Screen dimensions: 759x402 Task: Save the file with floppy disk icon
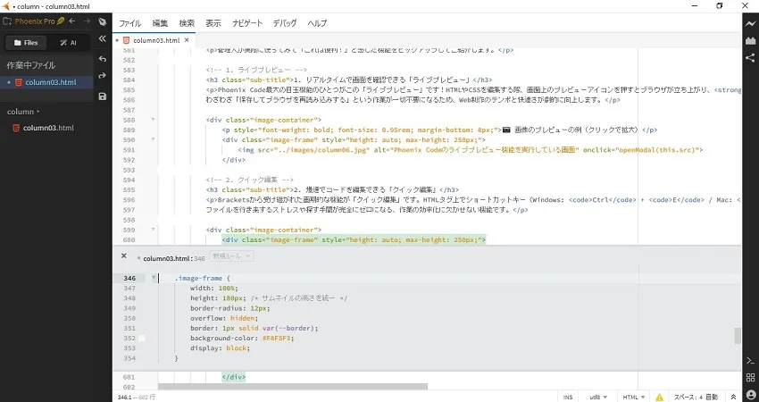point(102,96)
